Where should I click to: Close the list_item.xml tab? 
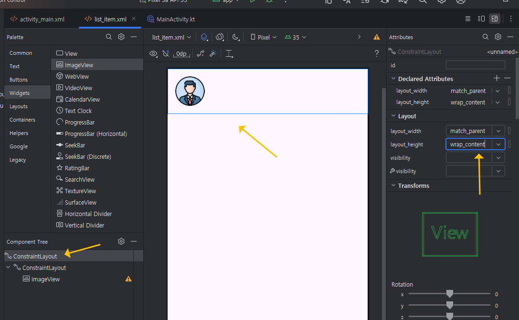[134, 19]
